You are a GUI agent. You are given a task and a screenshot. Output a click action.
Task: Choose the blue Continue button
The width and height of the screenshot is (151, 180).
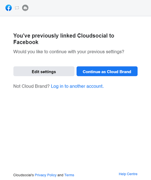point(107,71)
